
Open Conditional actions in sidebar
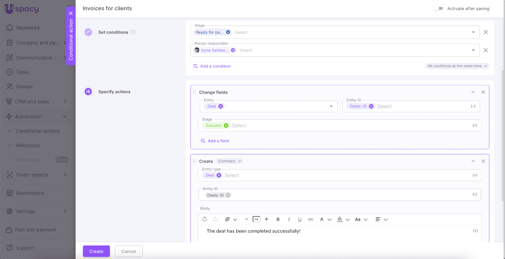38,131
